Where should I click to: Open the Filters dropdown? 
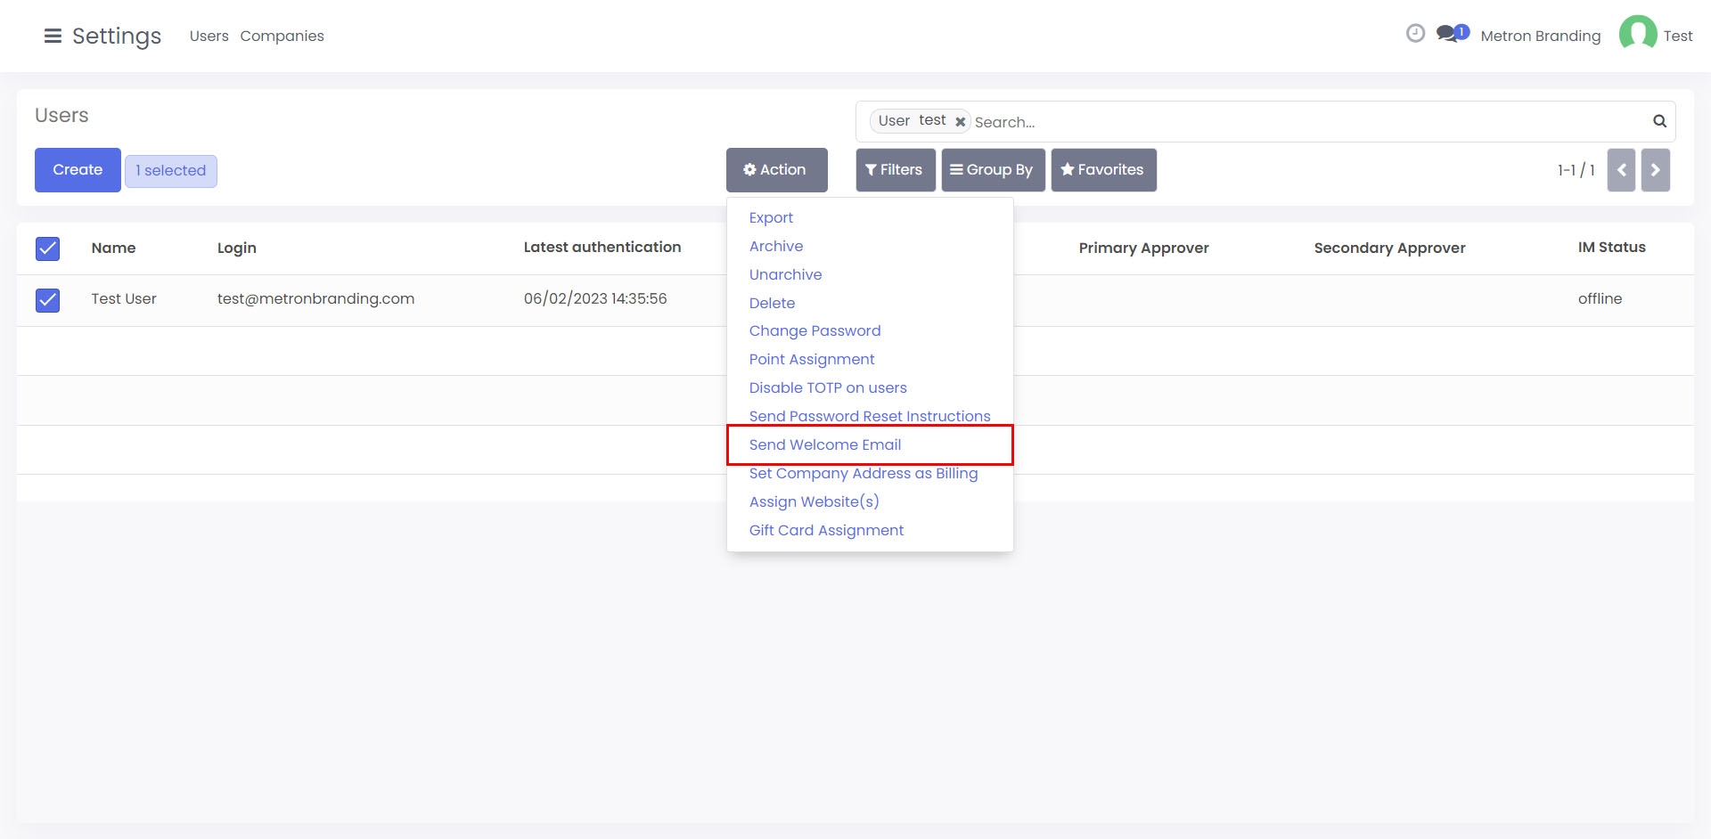(895, 170)
